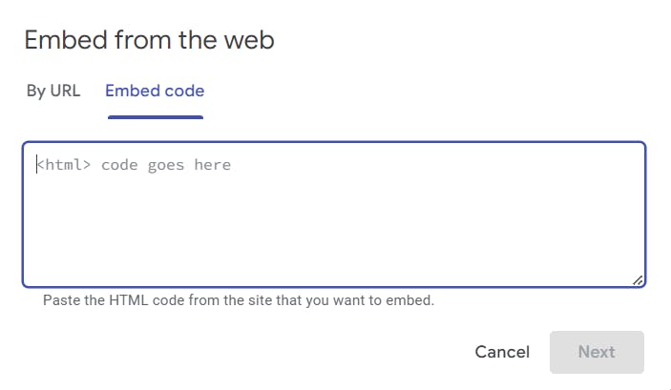
Task: Click the empty middle of the code box
Action: tap(334, 224)
